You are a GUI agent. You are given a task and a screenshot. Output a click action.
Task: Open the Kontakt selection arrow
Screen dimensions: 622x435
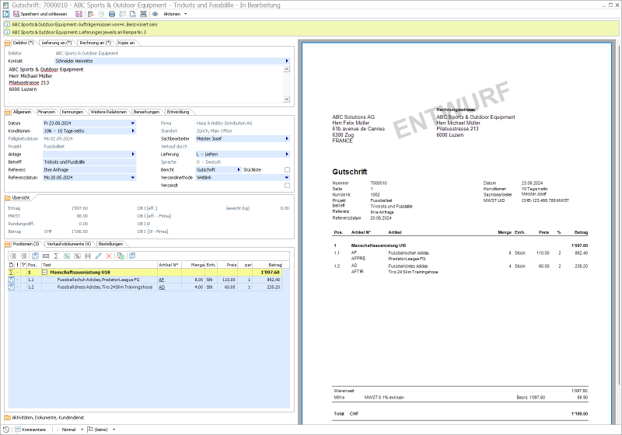pyautogui.click(x=287, y=61)
